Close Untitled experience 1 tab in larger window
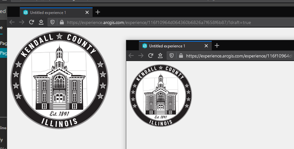Viewport: 294px width, 149px height. point(87,12)
